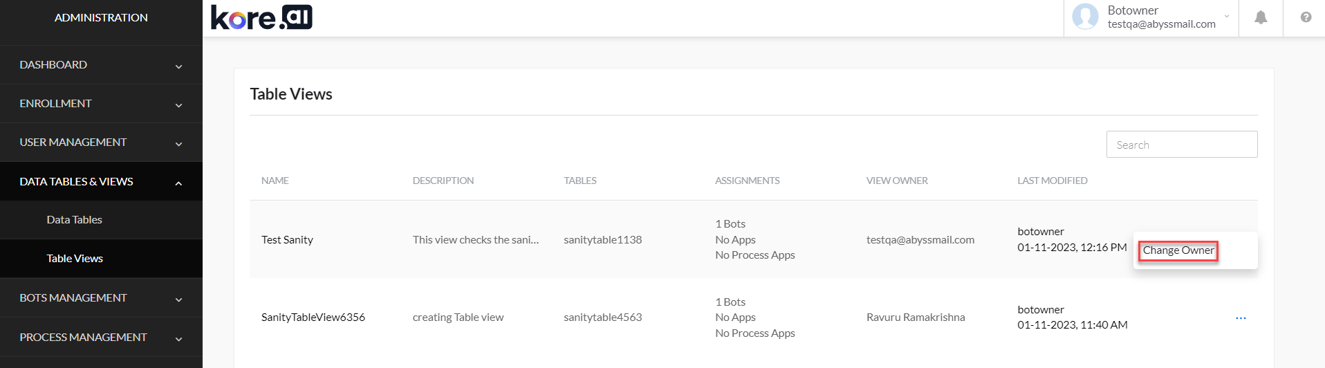Image resolution: width=1325 pixels, height=368 pixels.
Task: Click the Search input field
Action: pyautogui.click(x=1181, y=145)
